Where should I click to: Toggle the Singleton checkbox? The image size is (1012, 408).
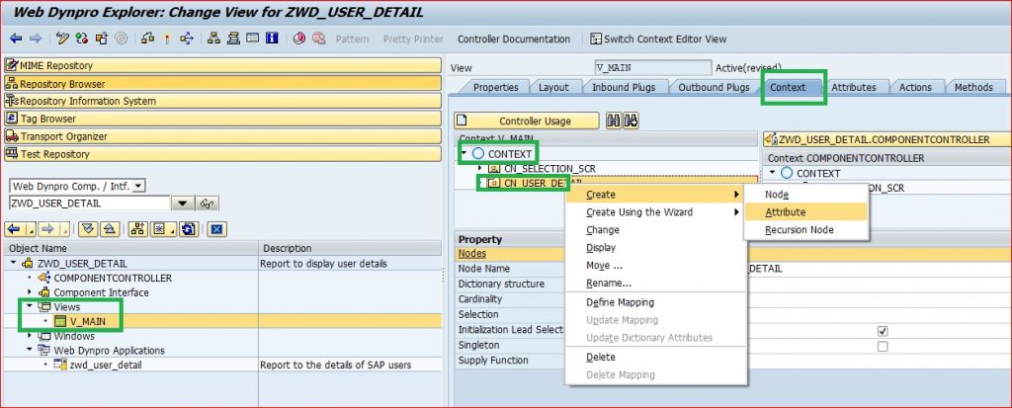pyautogui.click(x=883, y=346)
